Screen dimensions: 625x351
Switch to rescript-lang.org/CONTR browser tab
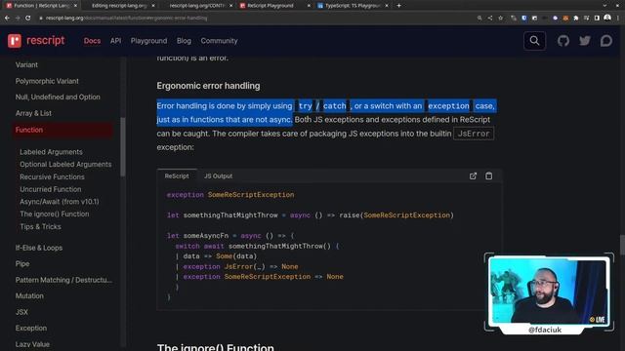(197, 6)
